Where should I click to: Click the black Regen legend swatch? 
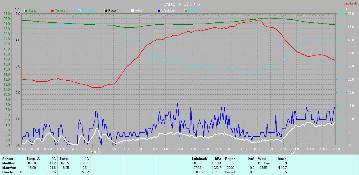[x=106, y=10]
